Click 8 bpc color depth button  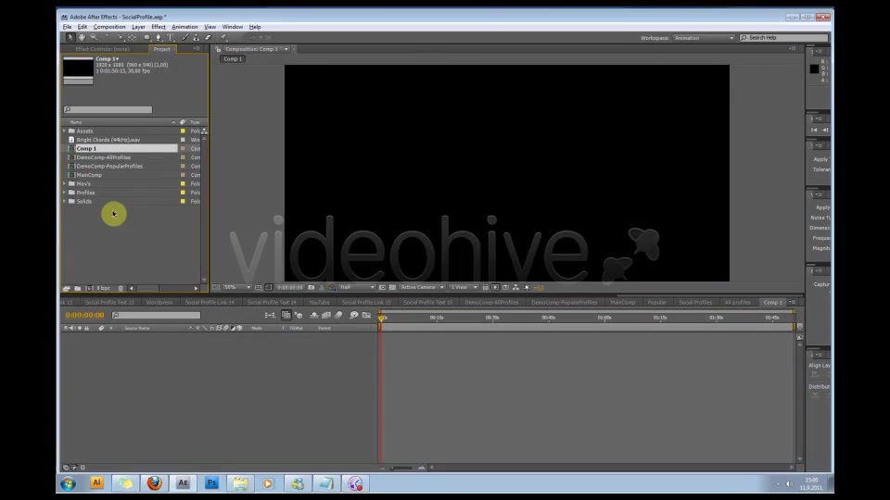pyautogui.click(x=103, y=288)
